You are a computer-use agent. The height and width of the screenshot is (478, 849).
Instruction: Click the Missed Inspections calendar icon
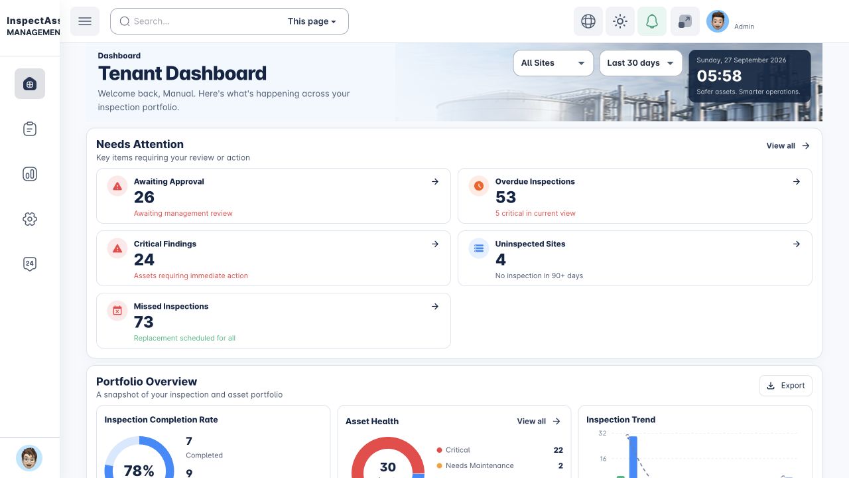117,311
